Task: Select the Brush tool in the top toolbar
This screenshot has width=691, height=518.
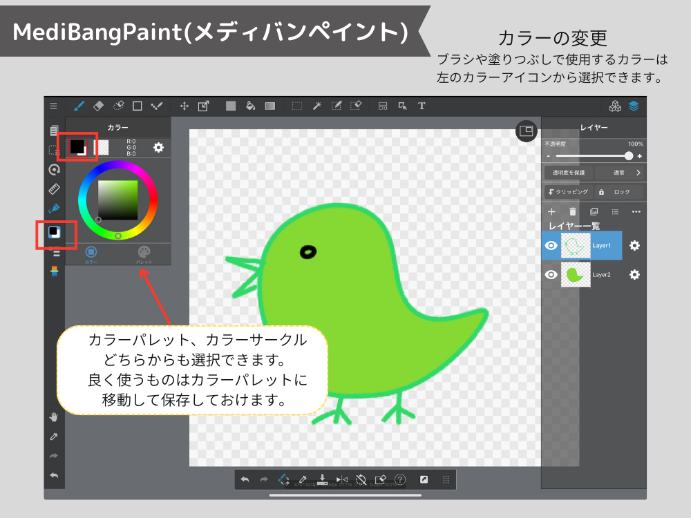Action: (78, 106)
